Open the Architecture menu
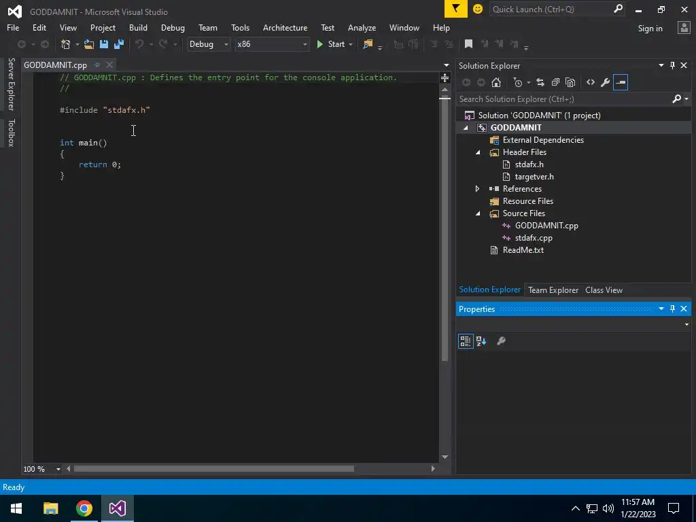 coord(285,27)
